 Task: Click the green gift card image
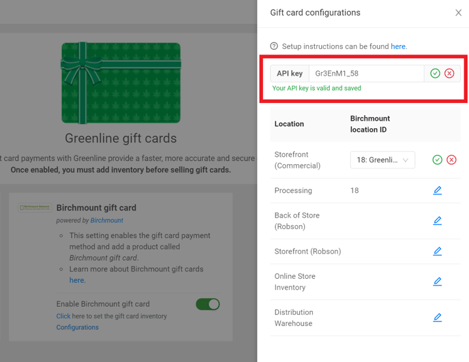pyautogui.click(x=121, y=83)
